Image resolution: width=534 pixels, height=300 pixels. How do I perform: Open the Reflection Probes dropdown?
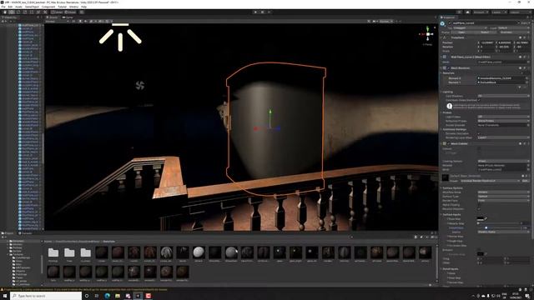coord(503,121)
